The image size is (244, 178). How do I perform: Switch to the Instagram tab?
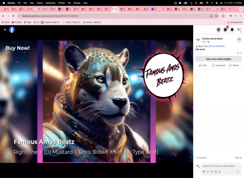pos(53,9)
